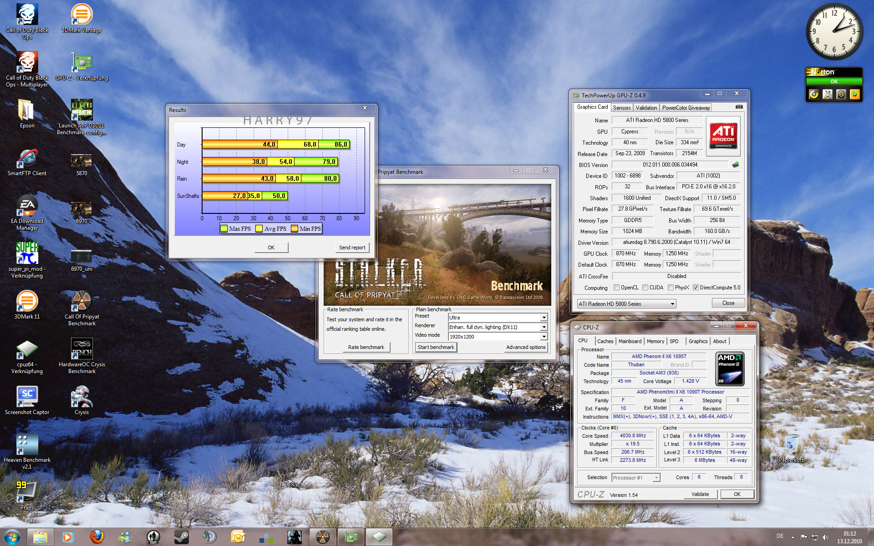Open Call of Duty Black Ops desktop icon
The image size is (874, 546).
point(27,21)
